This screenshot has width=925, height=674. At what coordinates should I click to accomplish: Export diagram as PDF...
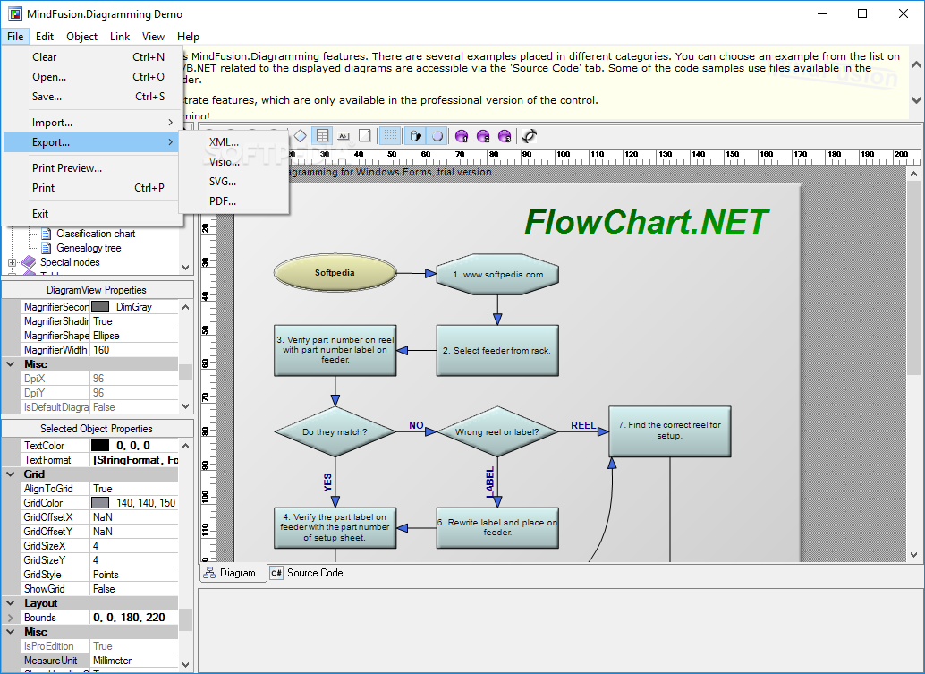pyautogui.click(x=233, y=201)
